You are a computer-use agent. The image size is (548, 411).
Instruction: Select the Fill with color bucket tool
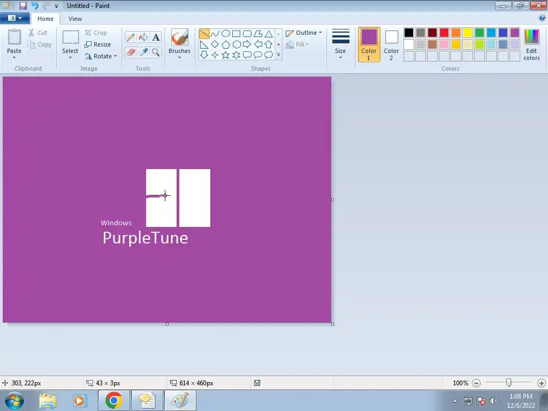pyautogui.click(x=143, y=37)
